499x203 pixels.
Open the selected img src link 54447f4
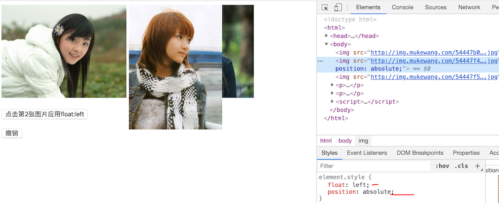coord(433,61)
